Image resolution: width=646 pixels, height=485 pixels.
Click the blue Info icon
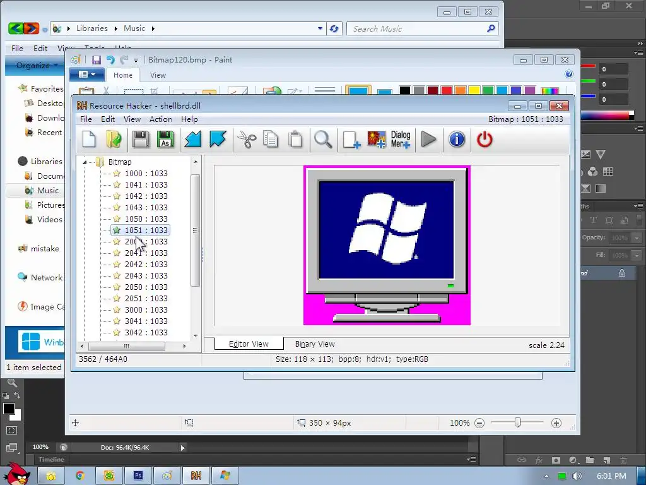pyautogui.click(x=457, y=140)
